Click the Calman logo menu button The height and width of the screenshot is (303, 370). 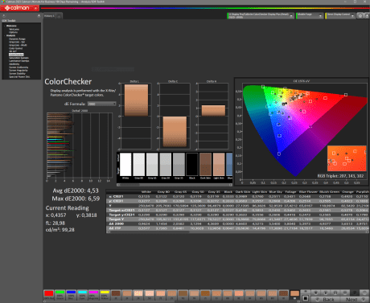pos(20,8)
